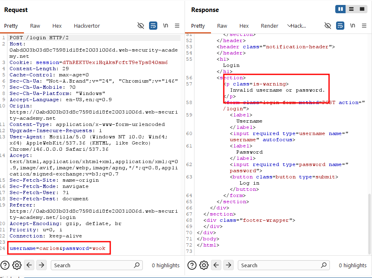This screenshot has height=278, width=372.
Task: Open the Request Hackvertor tab
Action: tap(87, 26)
